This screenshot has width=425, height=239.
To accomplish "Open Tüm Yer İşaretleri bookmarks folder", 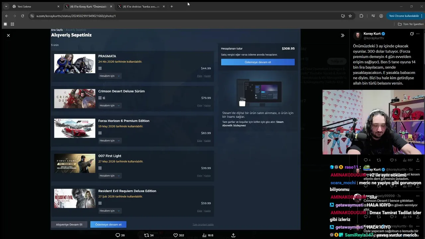I will (x=411, y=24).
